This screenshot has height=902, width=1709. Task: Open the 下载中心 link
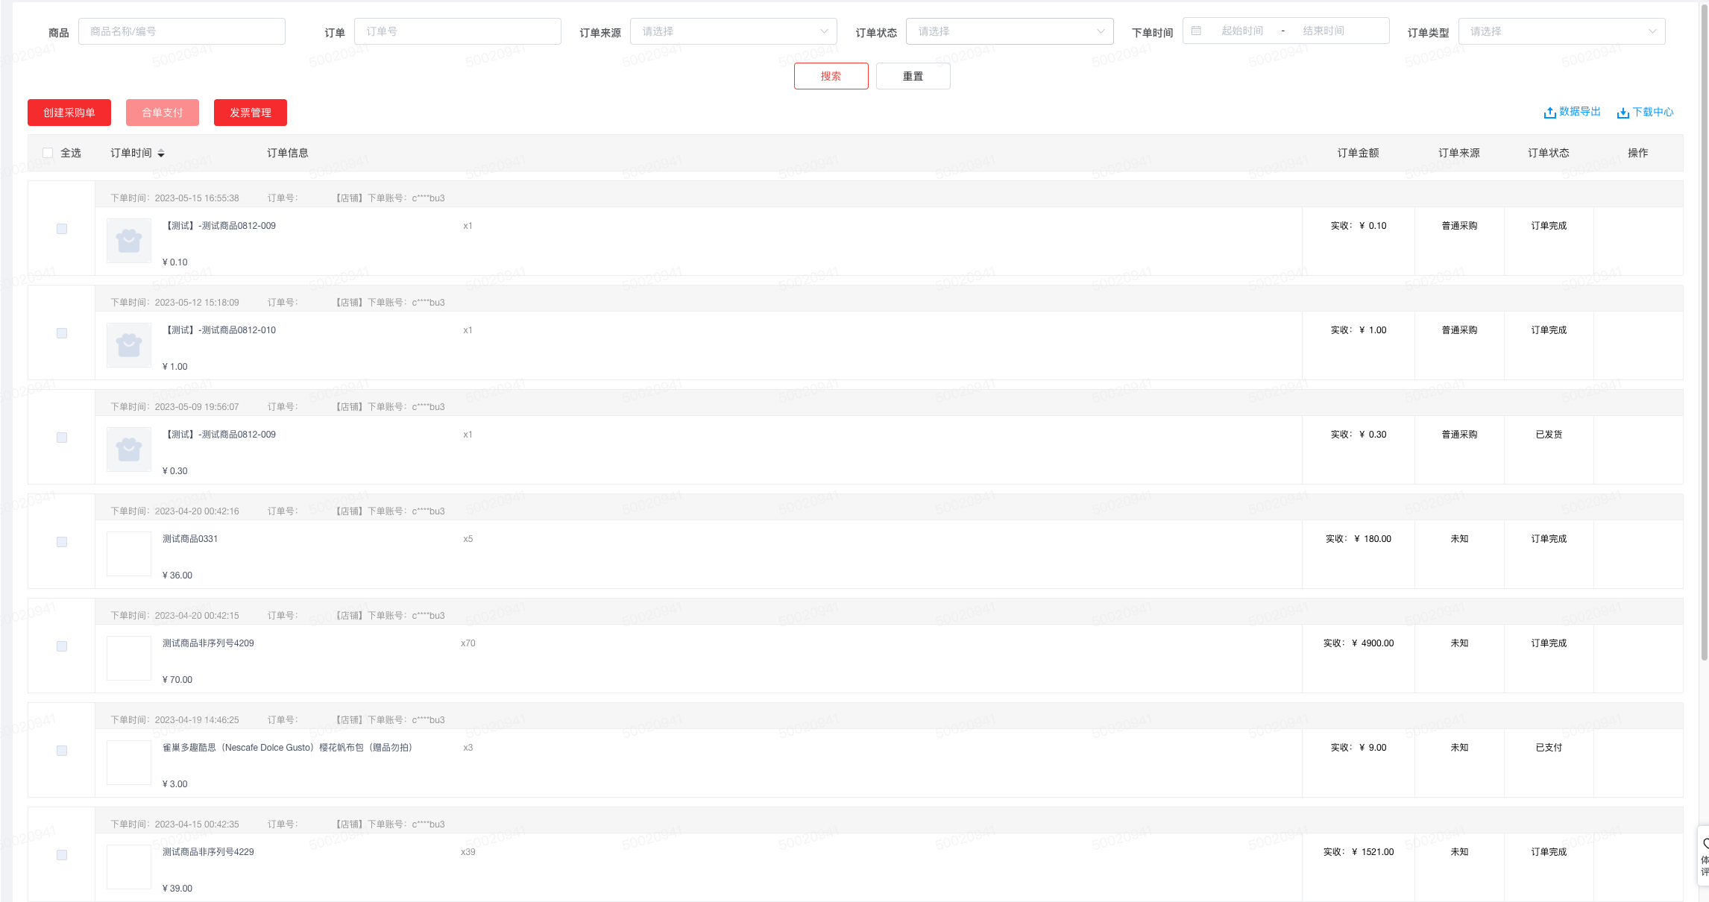pos(1652,112)
